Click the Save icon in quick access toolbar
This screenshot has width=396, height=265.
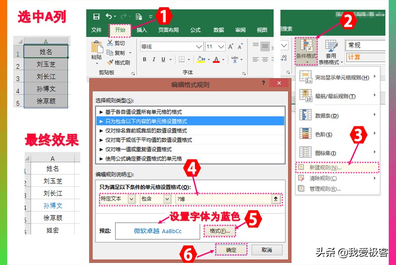pyautogui.click(x=96, y=17)
